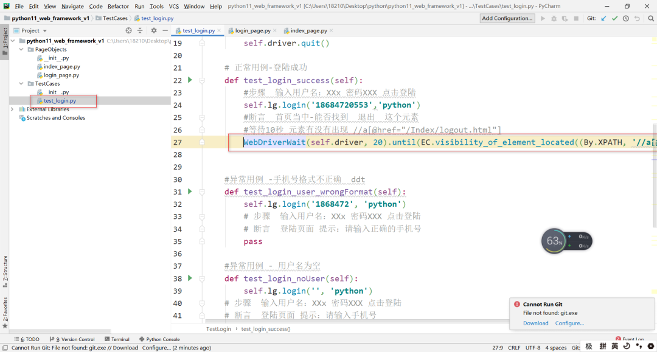Click the Download link in Cannot Run Git notification
Image resolution: width=657 pixels, height=352 pixels.
(535, 323)
